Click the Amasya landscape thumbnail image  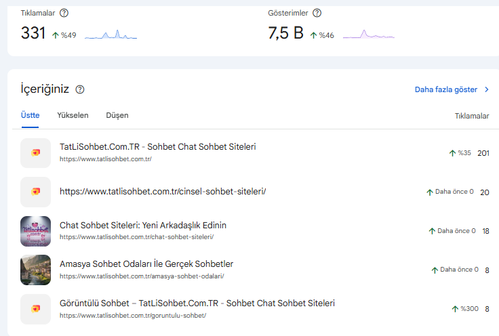[x=36, y=270]
